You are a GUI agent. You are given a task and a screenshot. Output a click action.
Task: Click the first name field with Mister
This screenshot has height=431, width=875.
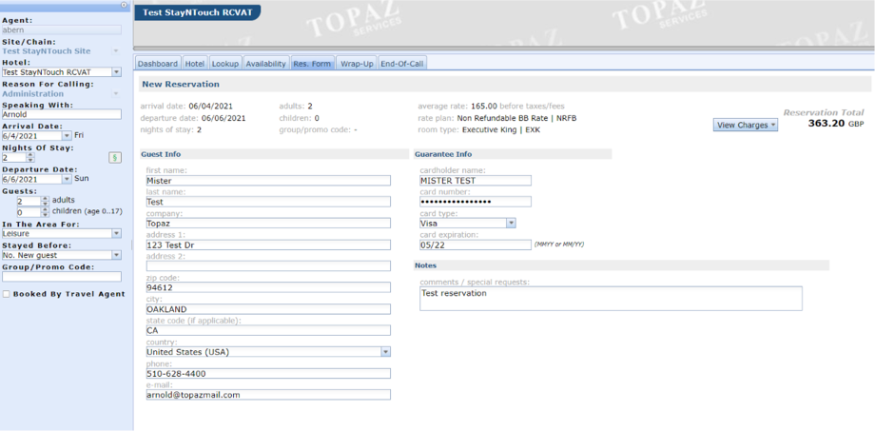click(268, 181)
